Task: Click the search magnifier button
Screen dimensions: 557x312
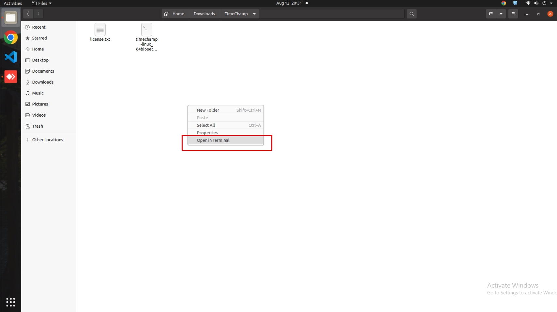Action: click(x=412, y=14)
